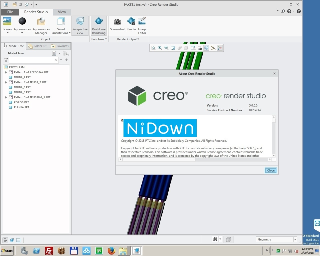This screenshot has height=256, width=320.
Task: Start Render from the ribbon
Action: point(131,24)
